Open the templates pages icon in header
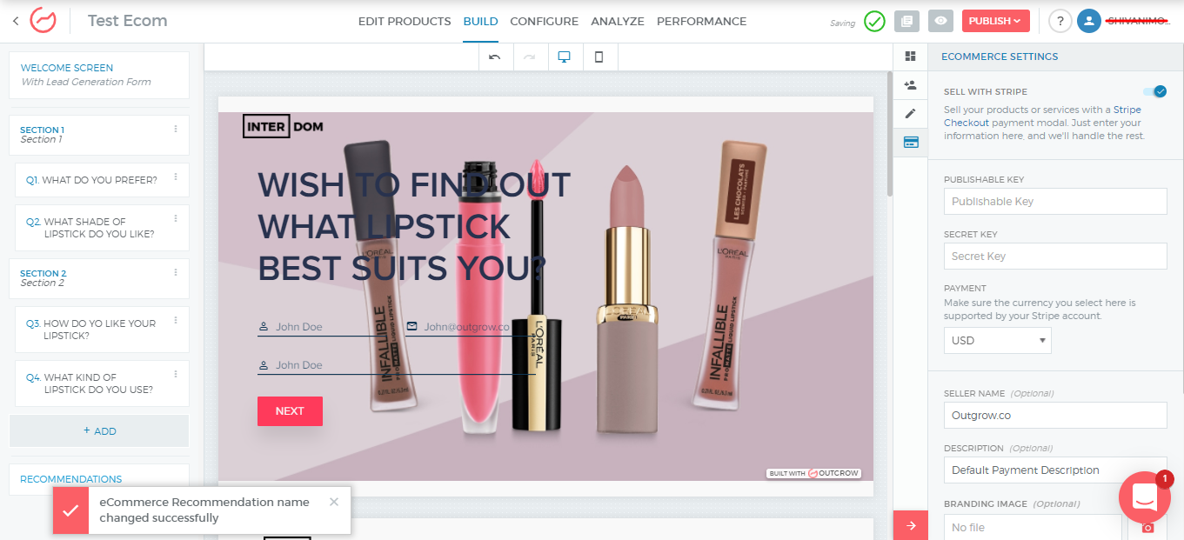This screenshot has width=1184, height=540. 906,21
